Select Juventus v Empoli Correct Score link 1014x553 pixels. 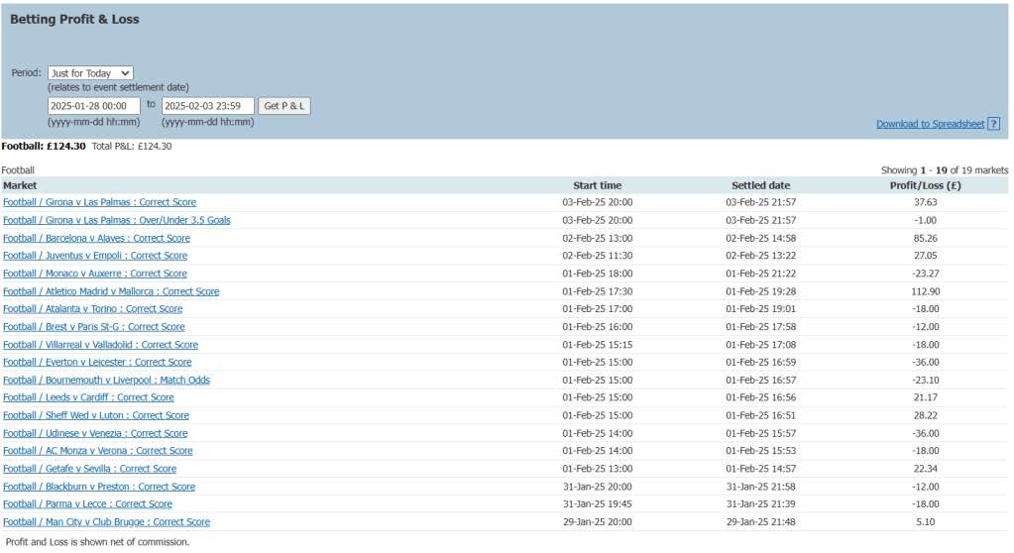pyautogui.click(x=95, y=256)
